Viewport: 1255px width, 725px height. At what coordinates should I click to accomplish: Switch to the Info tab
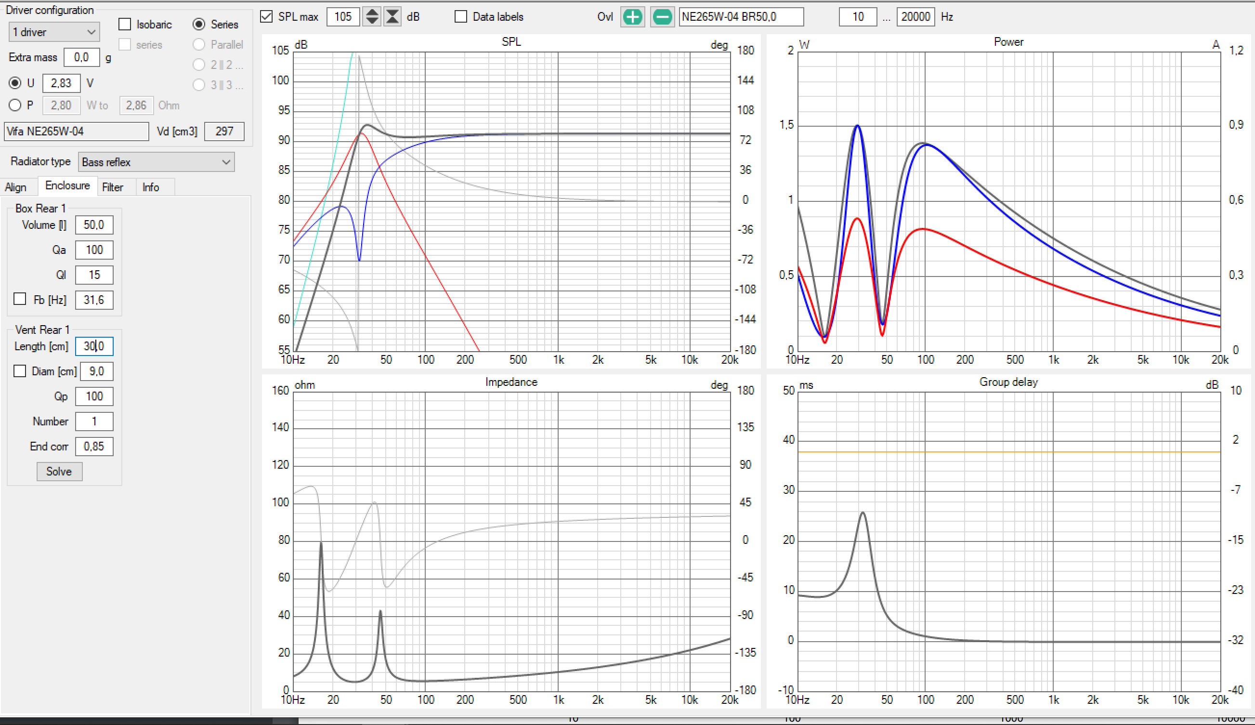(151, 187)
